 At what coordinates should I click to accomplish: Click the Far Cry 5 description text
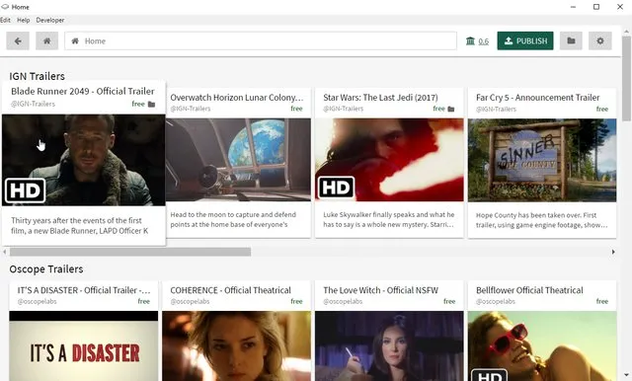pos(541,220)
